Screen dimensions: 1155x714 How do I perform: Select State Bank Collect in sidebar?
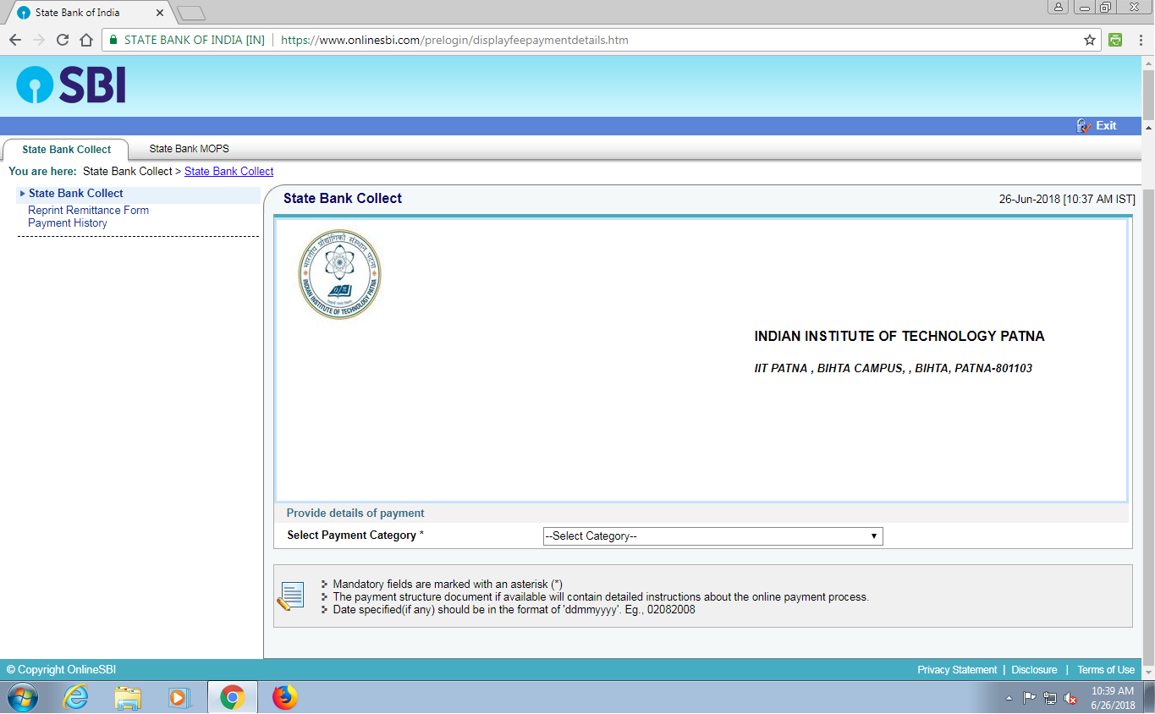pos(75,194)
